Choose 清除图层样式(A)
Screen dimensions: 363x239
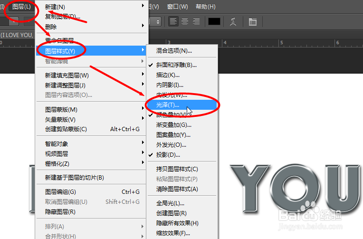click(x=182, y=189)
